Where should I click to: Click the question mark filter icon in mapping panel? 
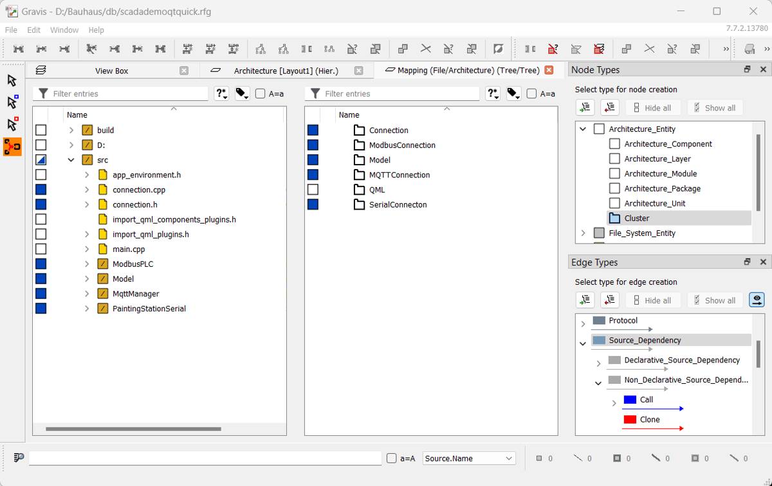(x=493, y=94)
